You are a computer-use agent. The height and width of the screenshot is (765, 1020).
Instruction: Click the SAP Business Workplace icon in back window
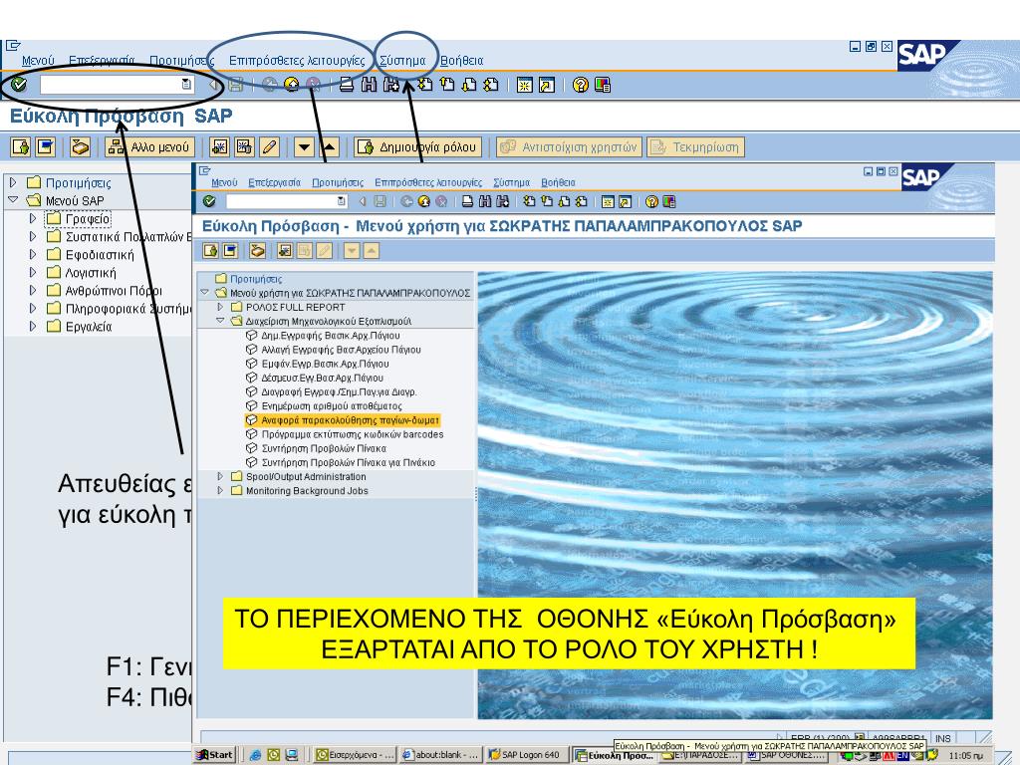pyautogui.click(x=80, y=147)
